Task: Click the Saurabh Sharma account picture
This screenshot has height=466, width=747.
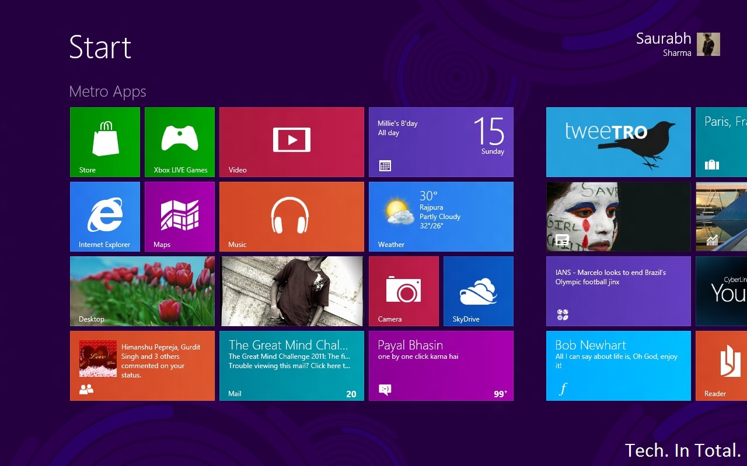Action: pos(709,44)
